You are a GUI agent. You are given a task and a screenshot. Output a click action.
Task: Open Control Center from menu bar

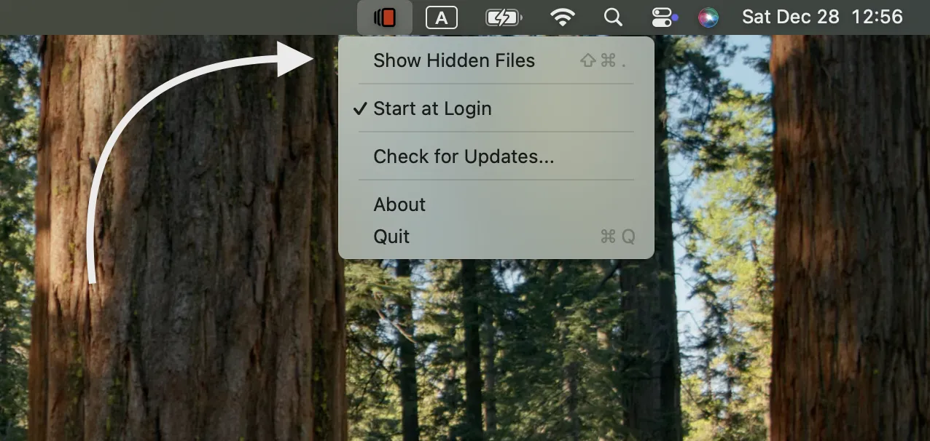click(662, 17)
